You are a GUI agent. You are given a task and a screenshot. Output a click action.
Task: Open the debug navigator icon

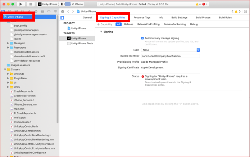[x=42, y=11]
